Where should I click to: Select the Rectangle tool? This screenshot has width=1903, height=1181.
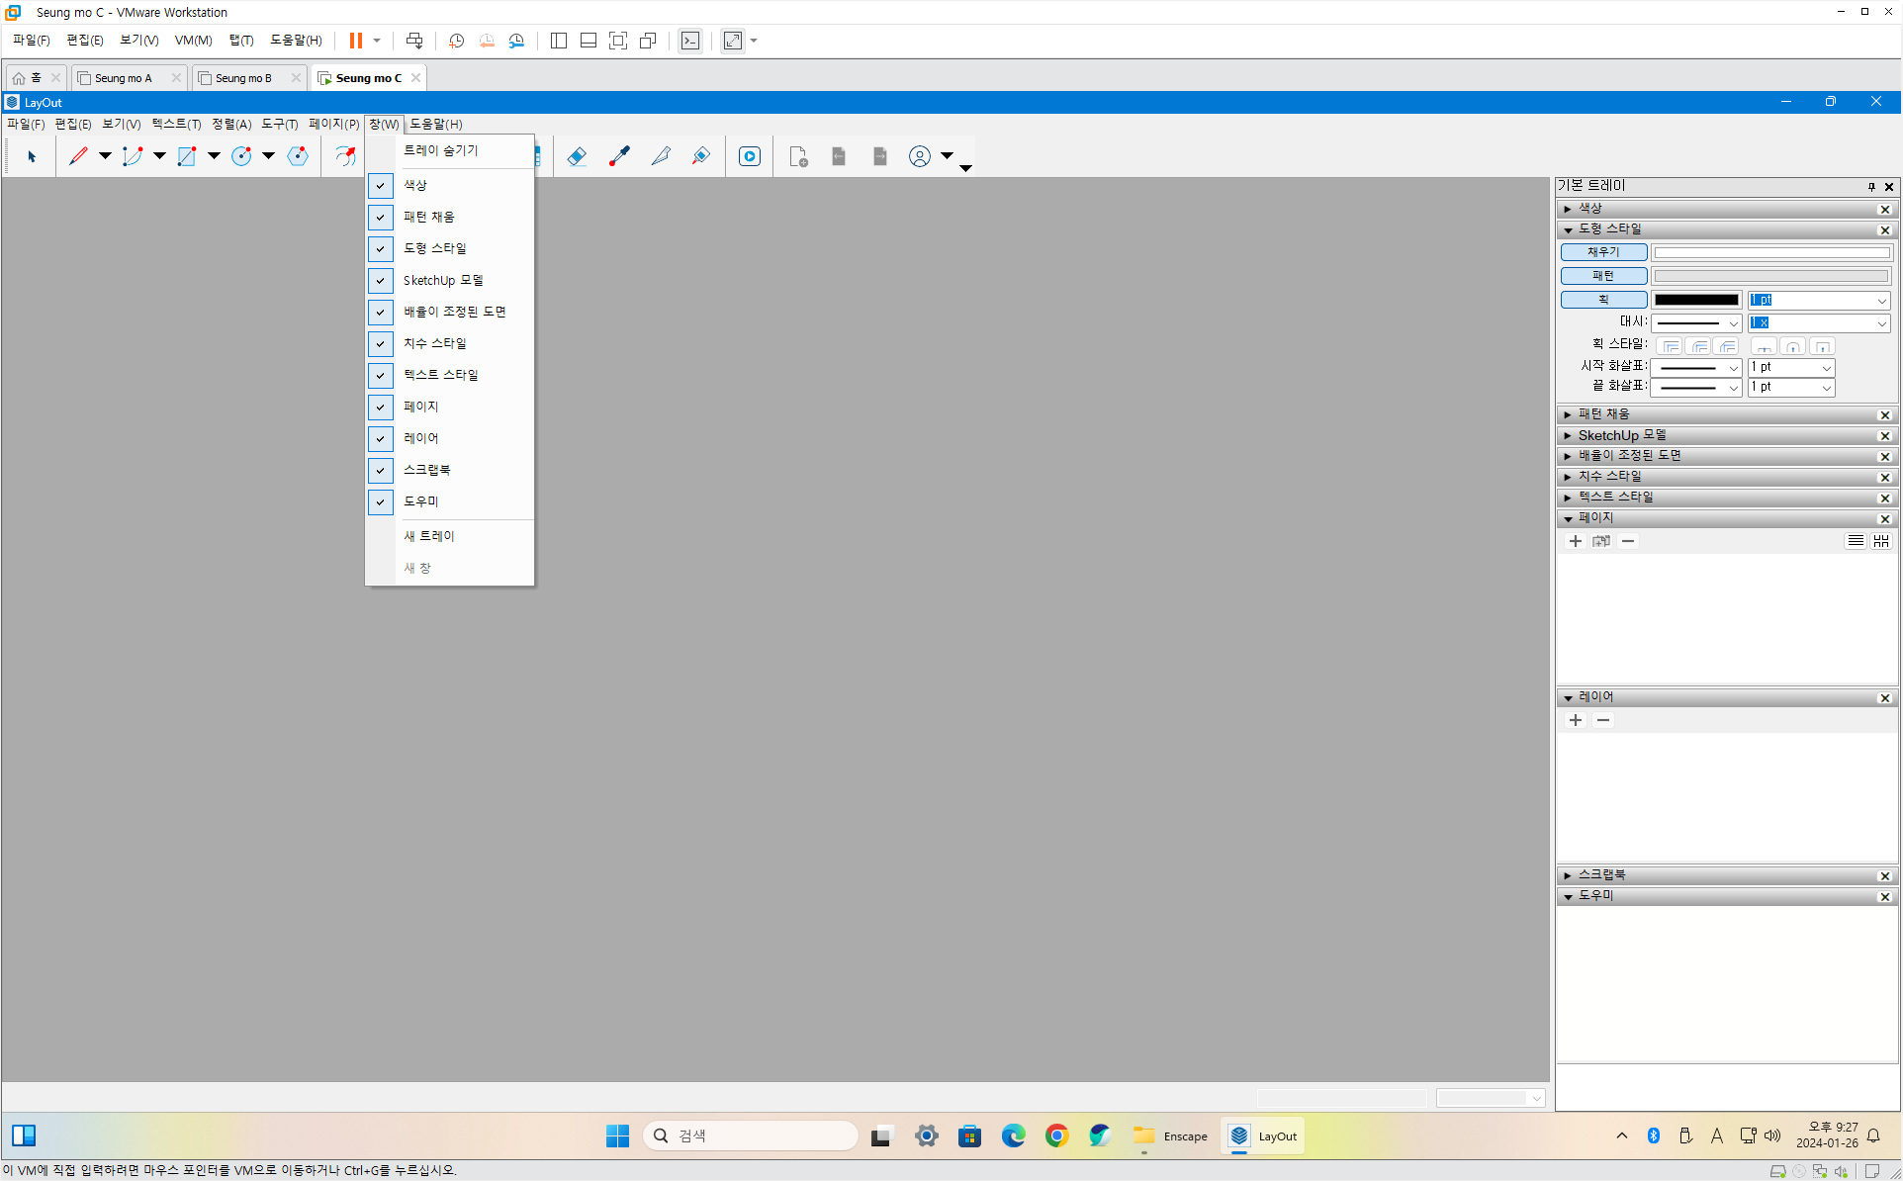(x=187, y=156)
